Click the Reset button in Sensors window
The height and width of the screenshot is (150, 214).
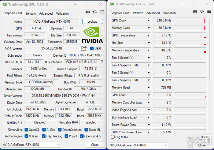(204, 137)
